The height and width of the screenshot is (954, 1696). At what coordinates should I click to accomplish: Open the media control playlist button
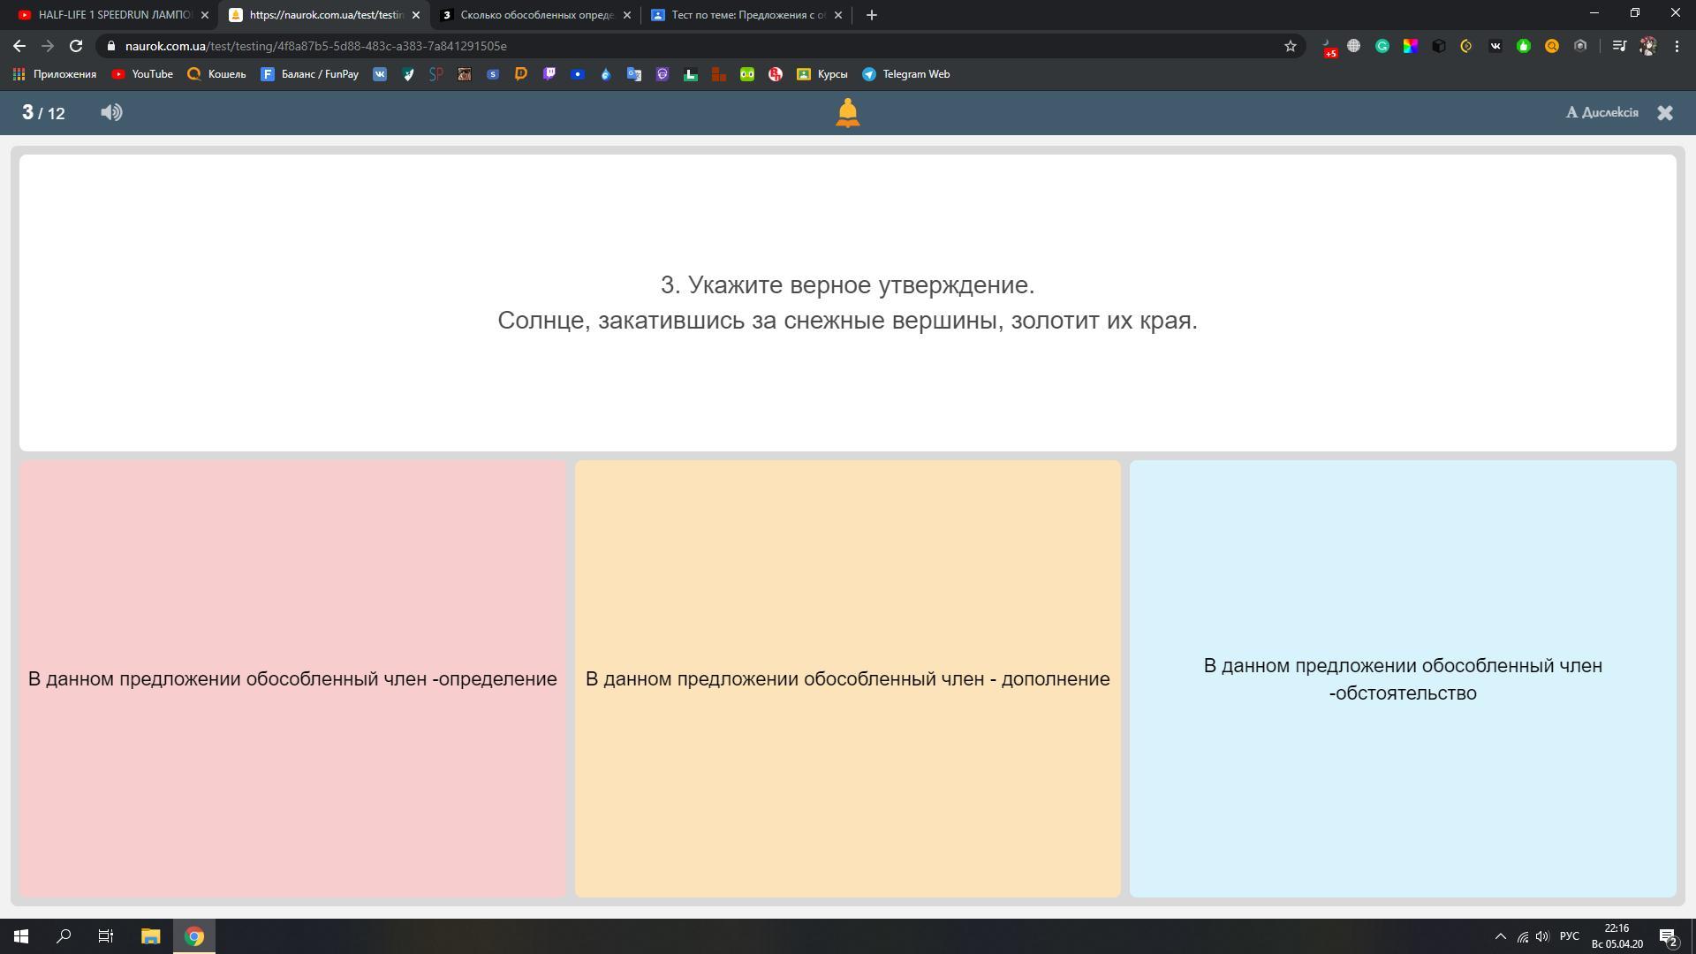pos(1619,46)
